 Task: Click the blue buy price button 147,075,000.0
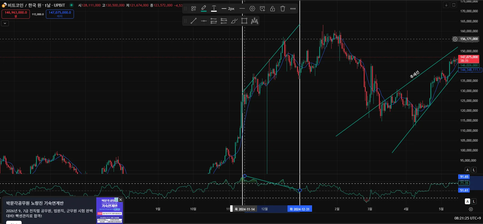click(60, 14)
